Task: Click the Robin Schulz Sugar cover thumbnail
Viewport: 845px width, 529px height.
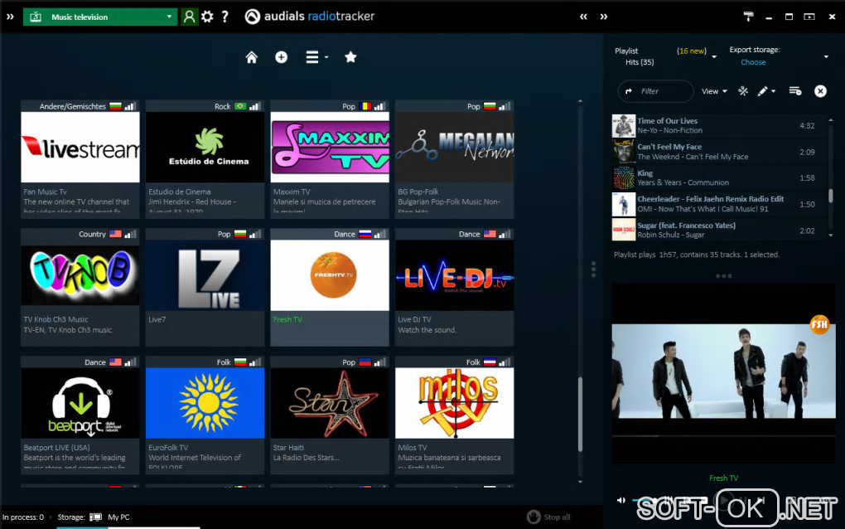Action: [x=624, y=230]
